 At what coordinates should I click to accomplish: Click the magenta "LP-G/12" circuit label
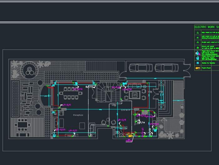[141, 116]
